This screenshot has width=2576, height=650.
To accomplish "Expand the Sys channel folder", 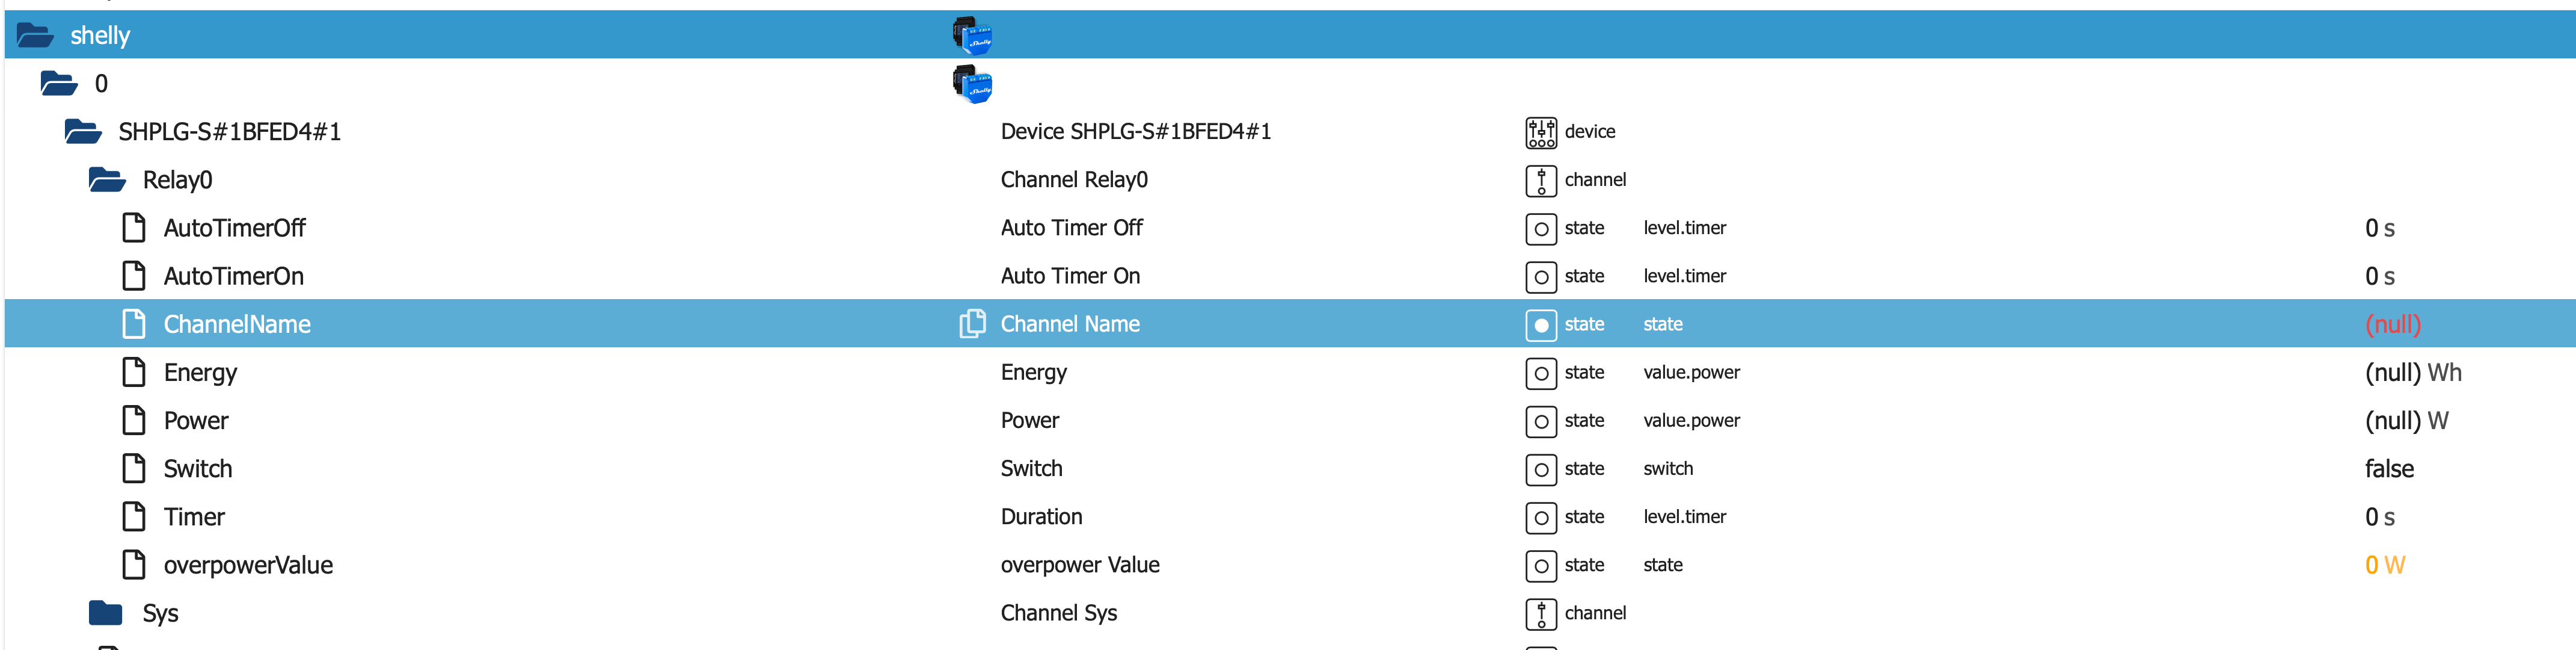I will (x=106, y=613).
